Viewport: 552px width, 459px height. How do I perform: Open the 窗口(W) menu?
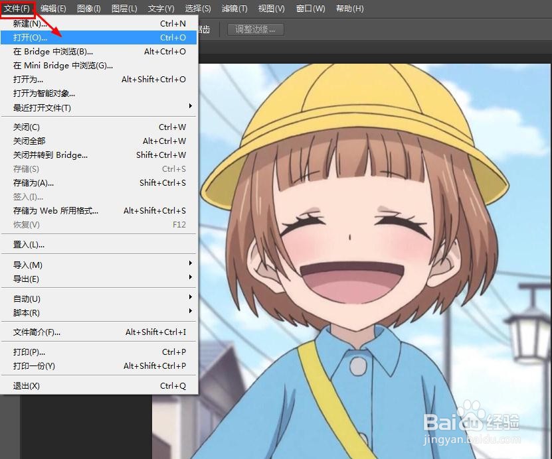pyautogui.click(x=310, y=8)
